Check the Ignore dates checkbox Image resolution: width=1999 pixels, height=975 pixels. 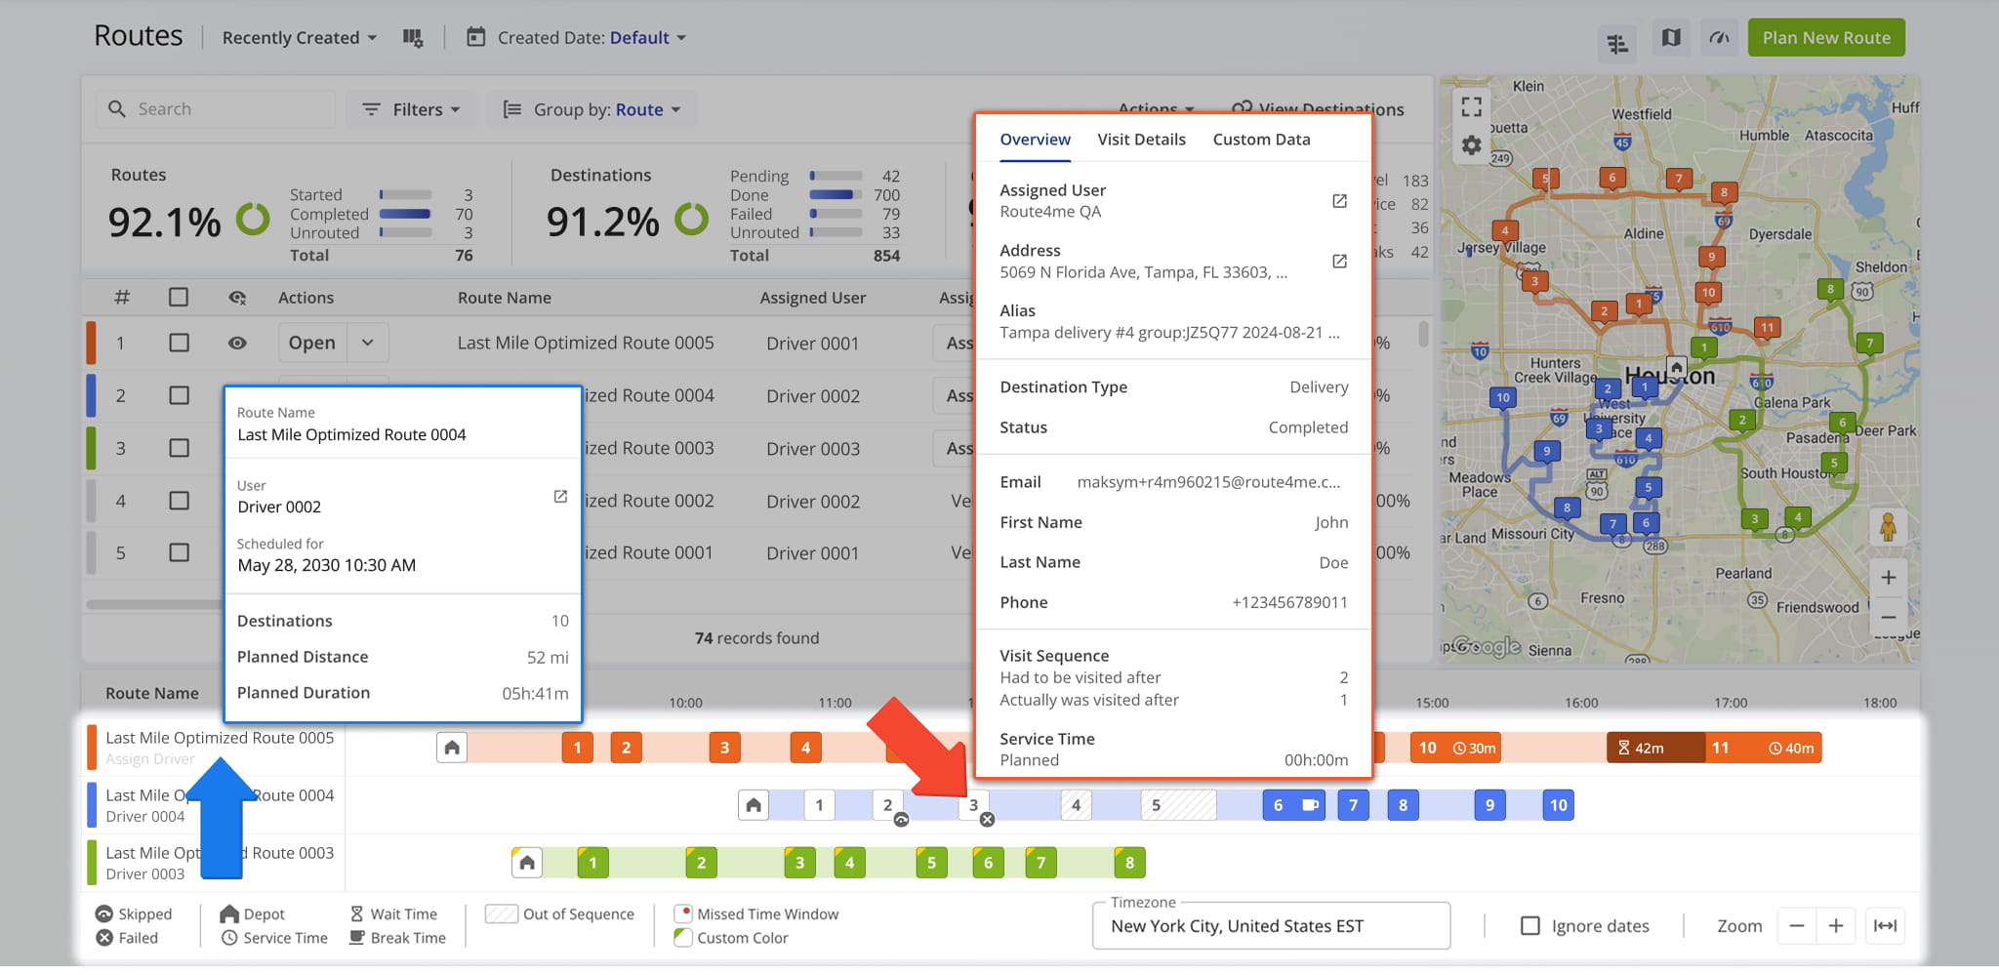(x=1530, y=926)
